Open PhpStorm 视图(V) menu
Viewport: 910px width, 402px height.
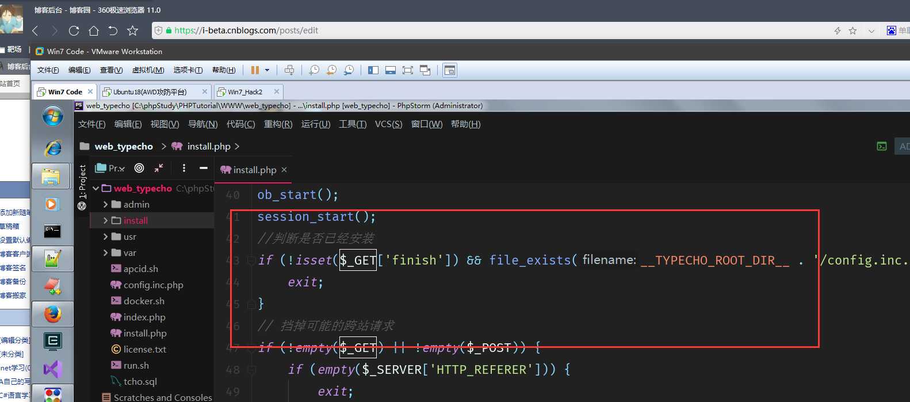165,124
